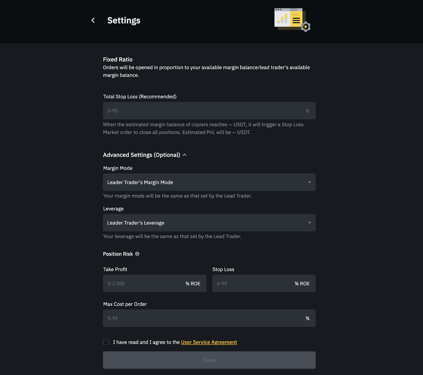Go back using the arrow beside Settings
This screenshot has width=423, height=375.
tap(93, 20)
